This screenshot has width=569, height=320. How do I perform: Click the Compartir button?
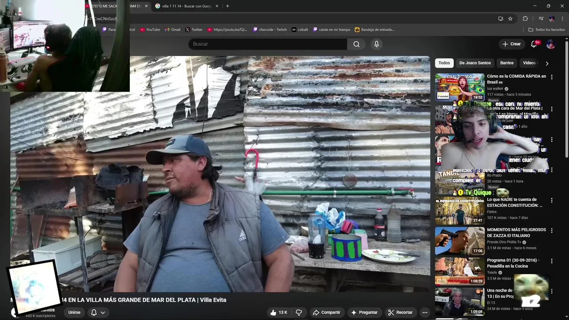click(x=326, y=312)
